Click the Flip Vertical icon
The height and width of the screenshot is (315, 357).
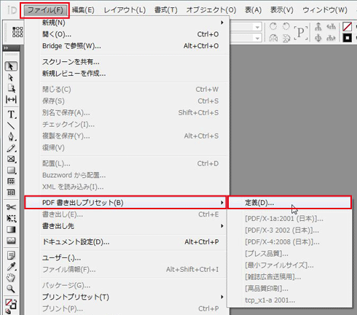coord(286,38)
